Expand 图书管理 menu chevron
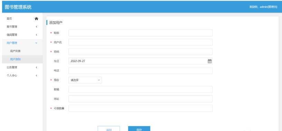 36,27
